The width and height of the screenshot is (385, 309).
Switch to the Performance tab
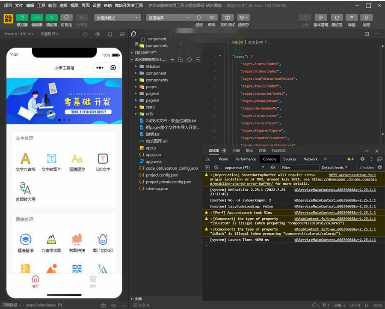coord(246,159)
